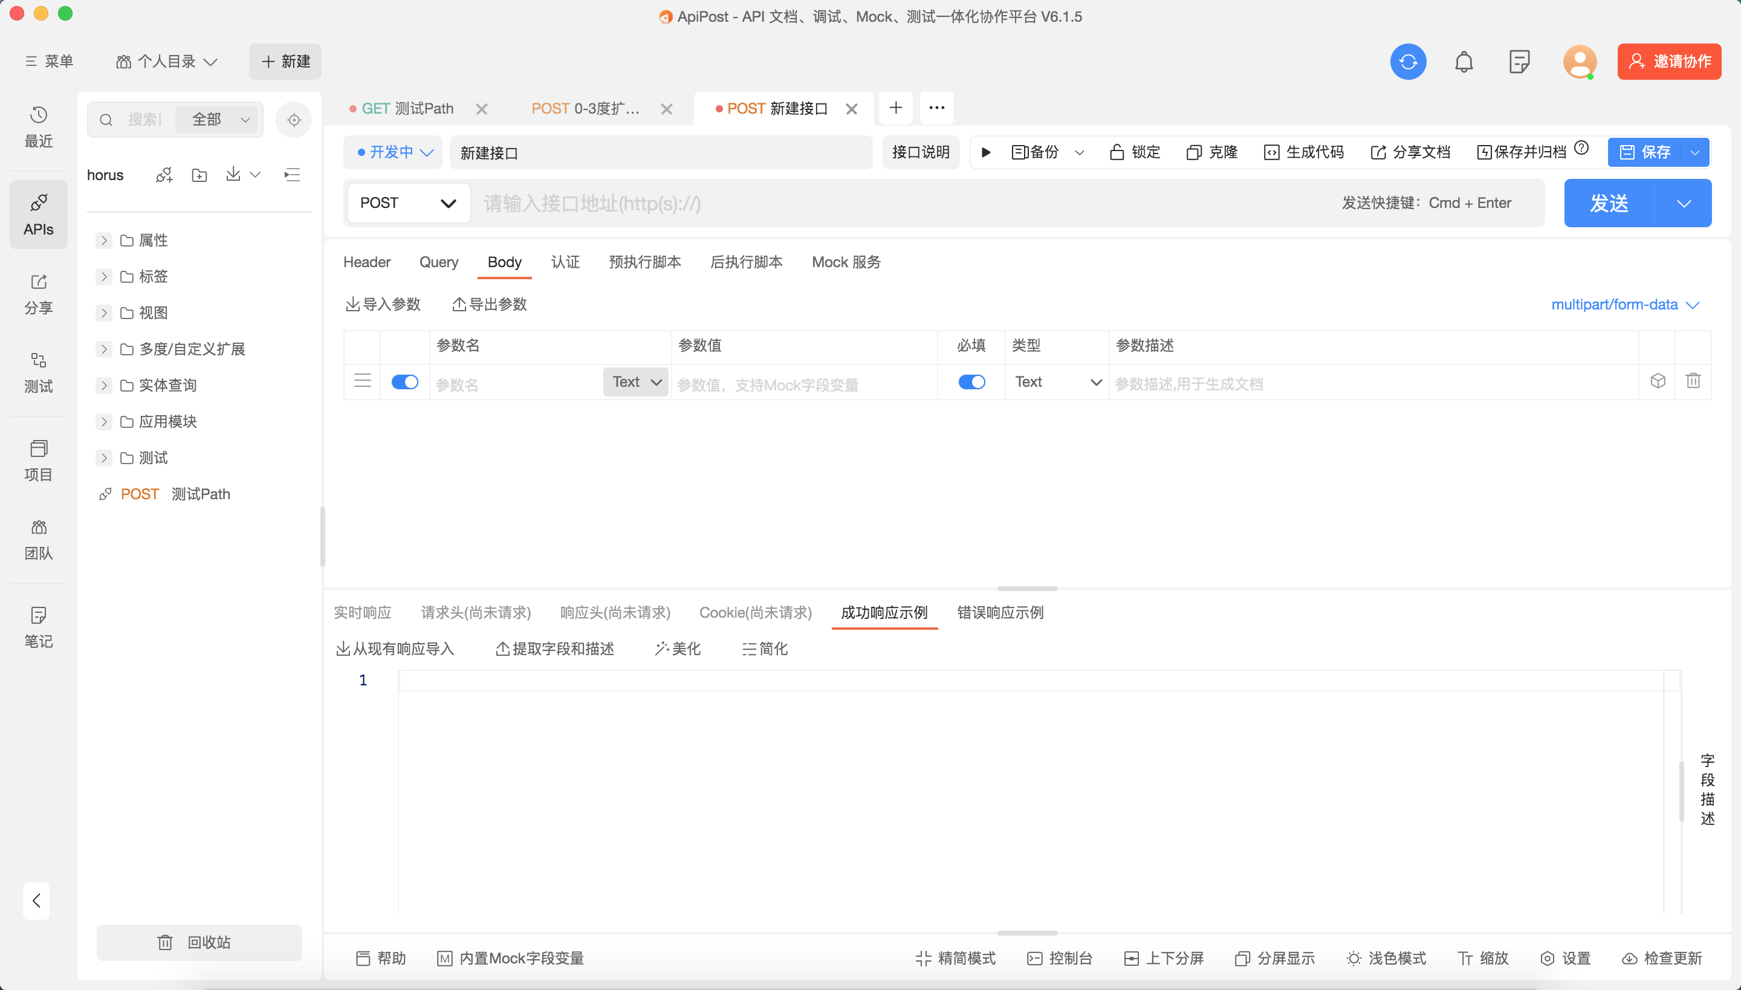Open the 类型 Text type dropdown
The height and width of the screenshot is (990, 1741).
1057,381
